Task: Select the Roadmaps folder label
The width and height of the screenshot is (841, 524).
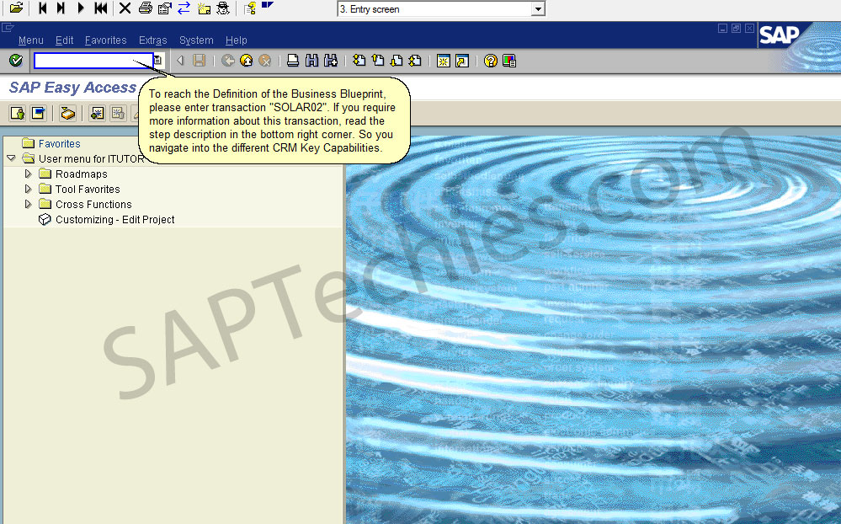Action: pos(81,174)
